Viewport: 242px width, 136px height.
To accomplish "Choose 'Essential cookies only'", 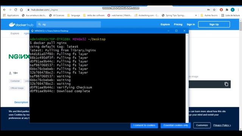I will (x=175, y=125).
